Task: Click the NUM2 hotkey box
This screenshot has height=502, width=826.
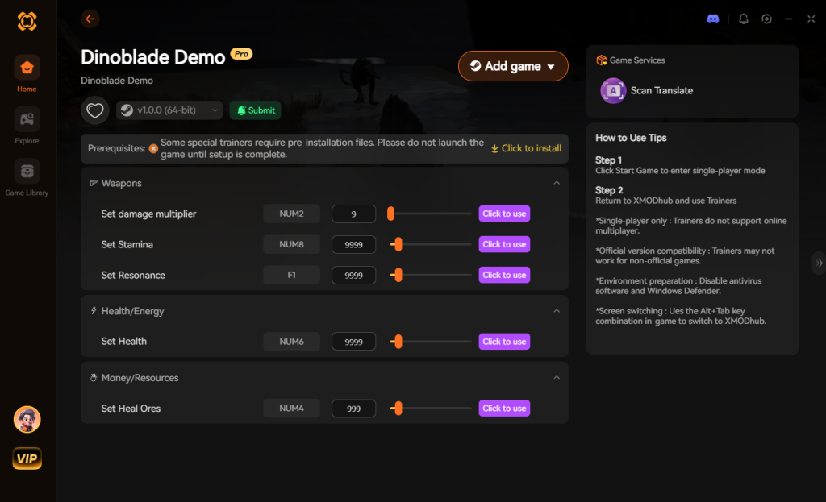Action: [x=291, y=214]
